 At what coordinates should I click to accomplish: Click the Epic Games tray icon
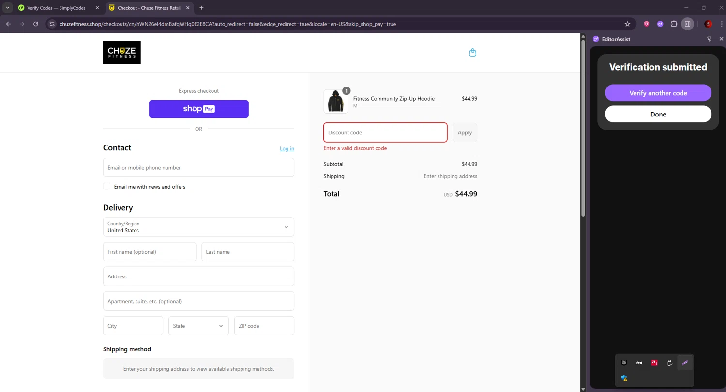624,363
